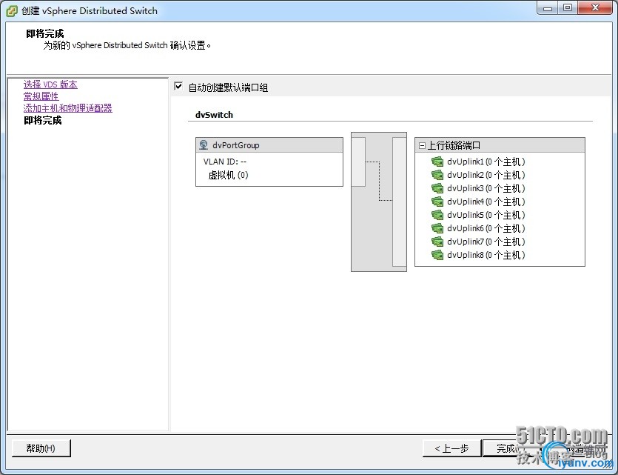Minimize the vSphere Distributed Switch window
The image size is (618, 475).
click(x=548, y=8)
